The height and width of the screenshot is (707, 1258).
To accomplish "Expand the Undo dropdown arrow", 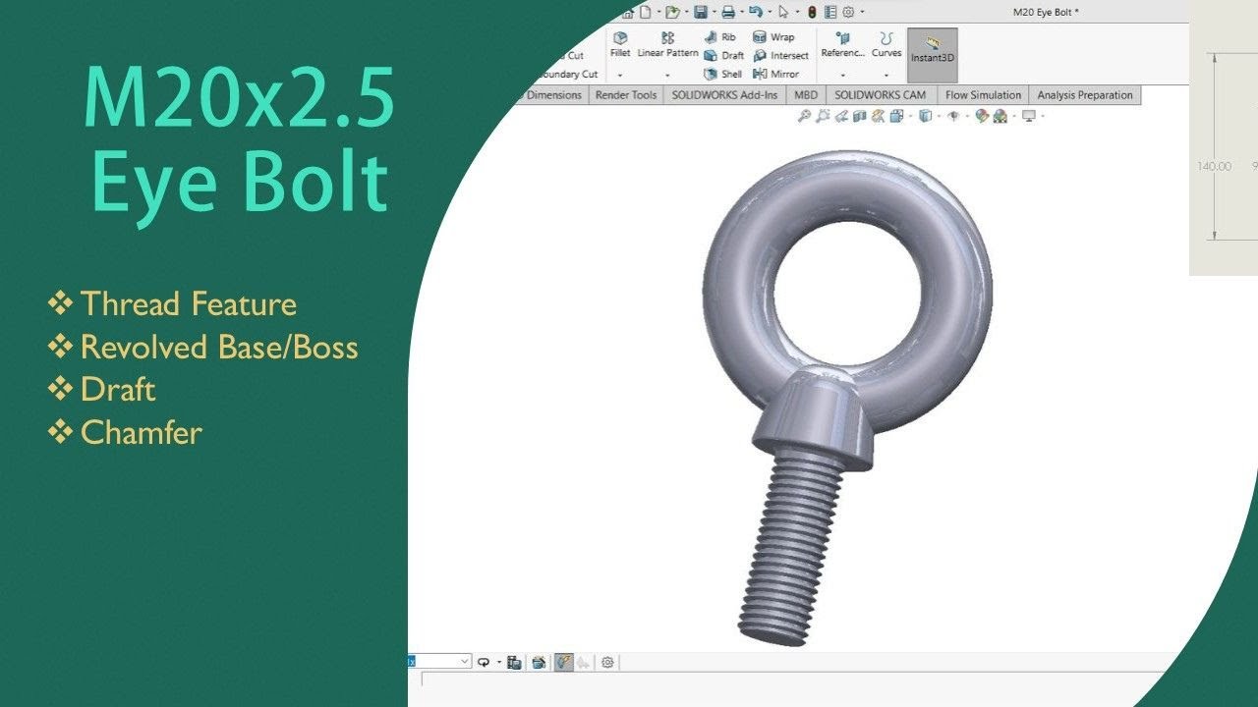I will tap(770, 12).
